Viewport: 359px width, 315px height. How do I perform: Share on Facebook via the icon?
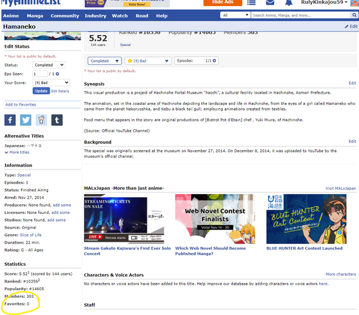click(10, 120)
